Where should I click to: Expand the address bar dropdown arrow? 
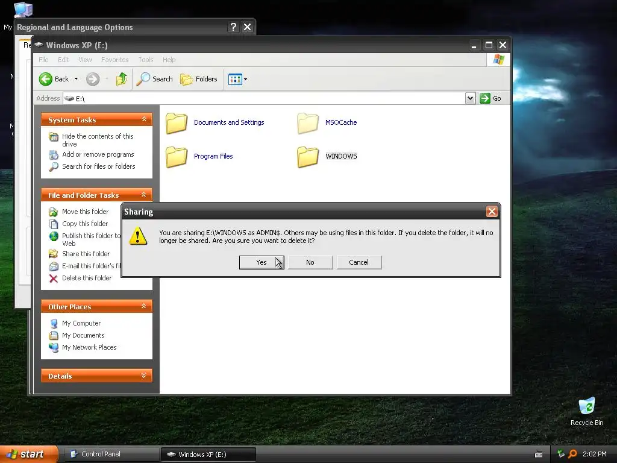coord(470,98)
